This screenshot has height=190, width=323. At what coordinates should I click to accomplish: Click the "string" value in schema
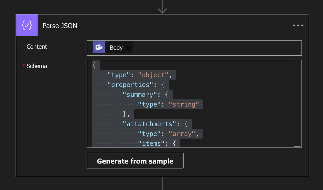(184, 104)
